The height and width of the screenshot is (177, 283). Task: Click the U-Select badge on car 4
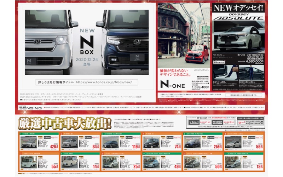click(170, 137)
